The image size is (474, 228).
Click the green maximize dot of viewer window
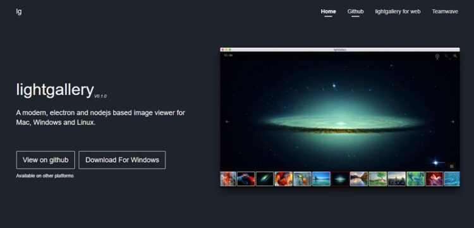pos(230,49)
